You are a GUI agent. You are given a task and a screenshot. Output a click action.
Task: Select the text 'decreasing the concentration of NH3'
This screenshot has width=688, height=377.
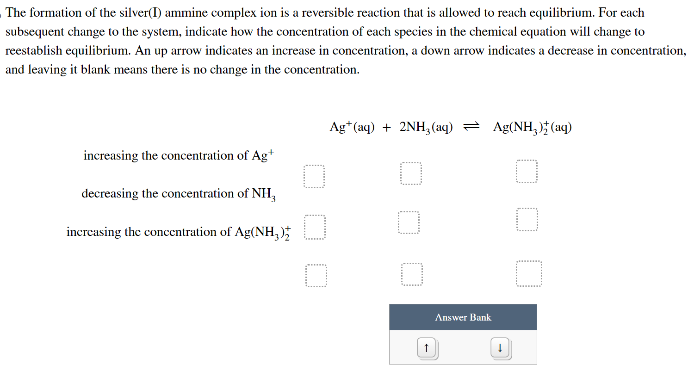(x=179, y=194)
